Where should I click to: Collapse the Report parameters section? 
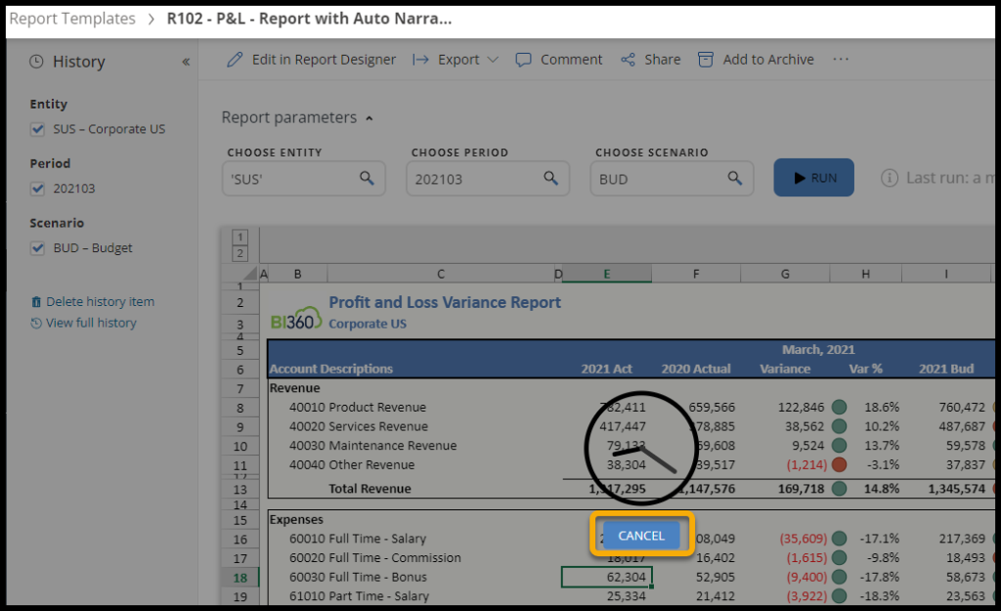[x=370, y=118]
